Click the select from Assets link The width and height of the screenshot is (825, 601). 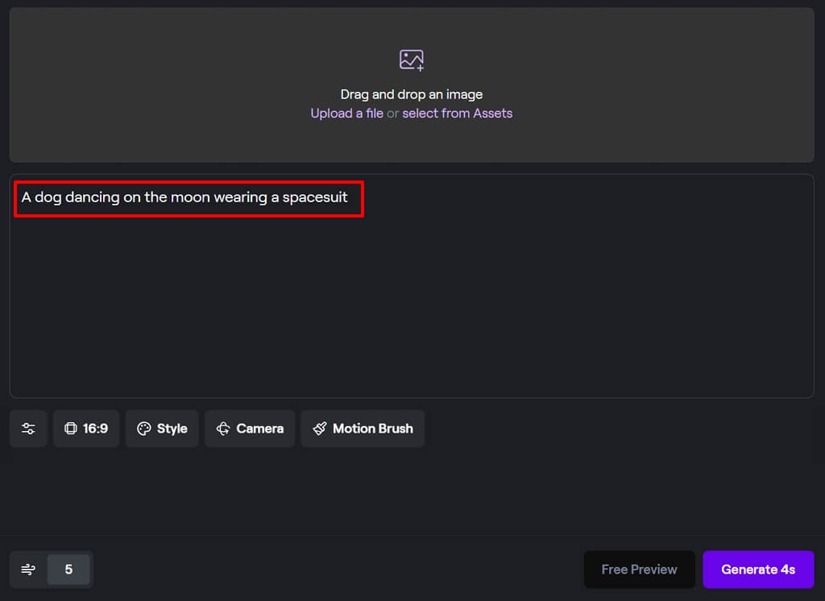[x=457, y=114]
